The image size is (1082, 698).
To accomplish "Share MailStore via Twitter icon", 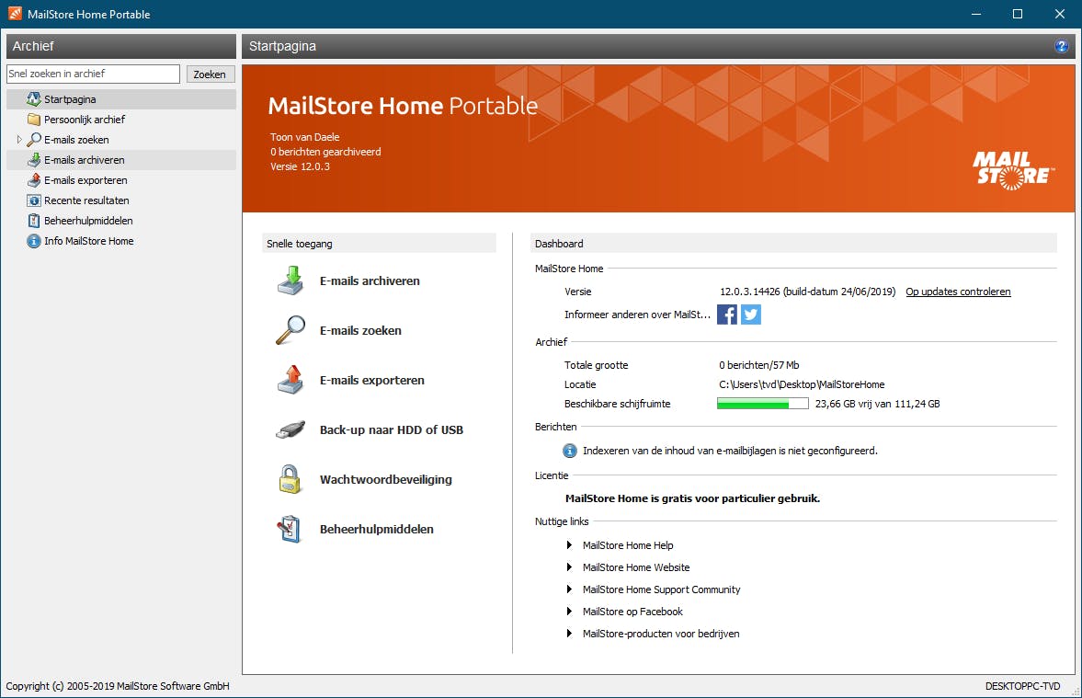I will click(x=751, y=315).
